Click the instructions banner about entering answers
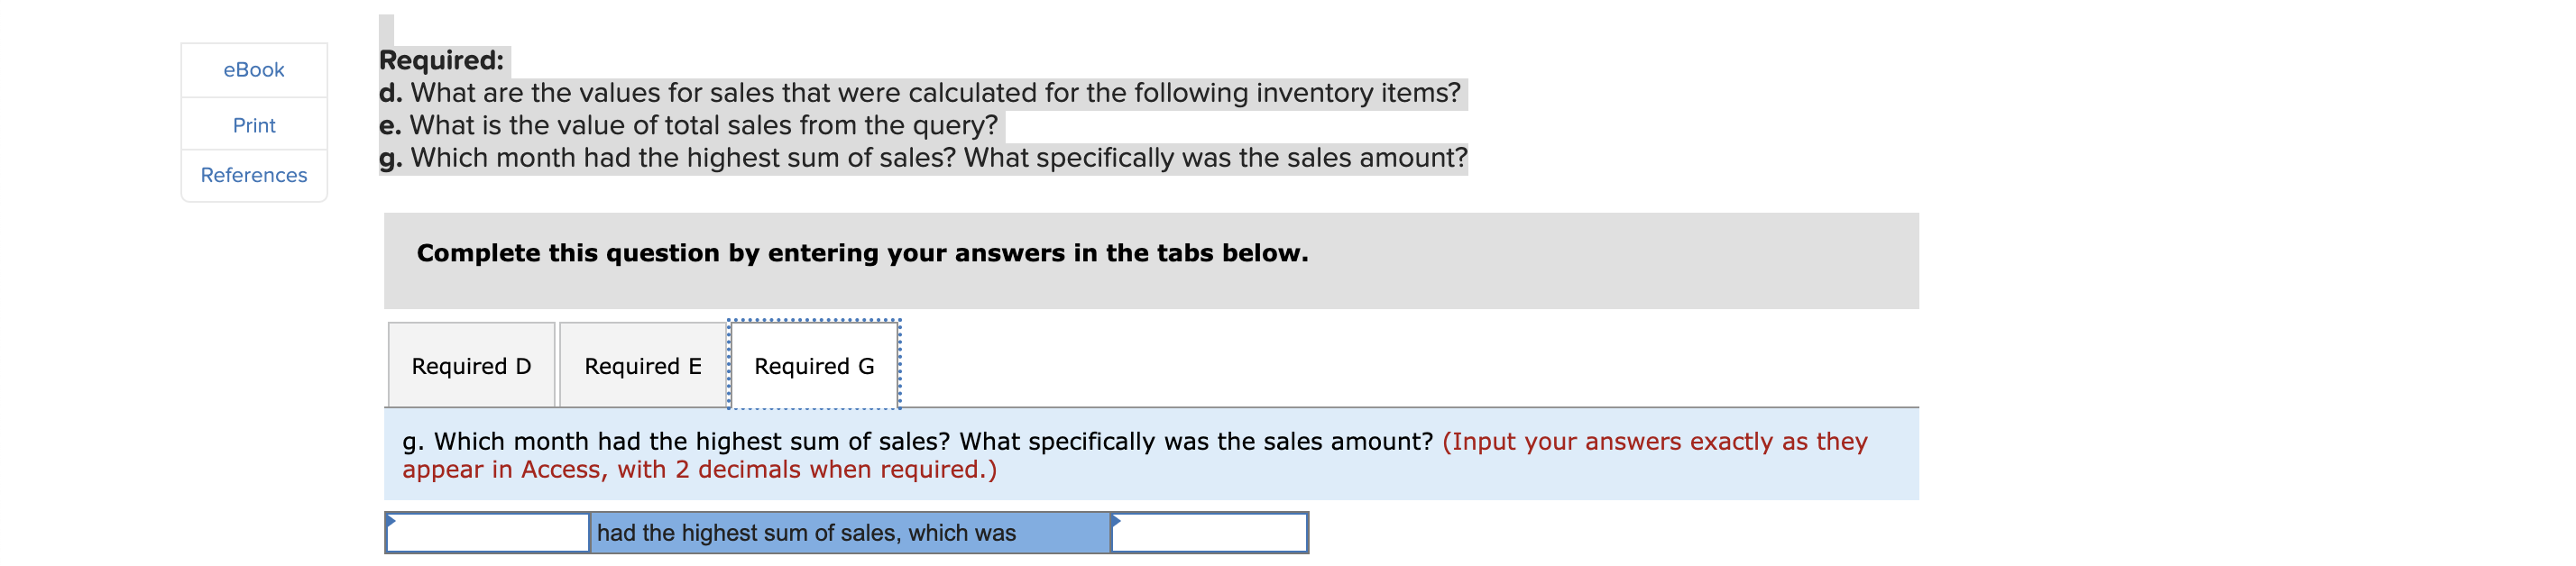The image size is (2576, 566). point(862,253)
